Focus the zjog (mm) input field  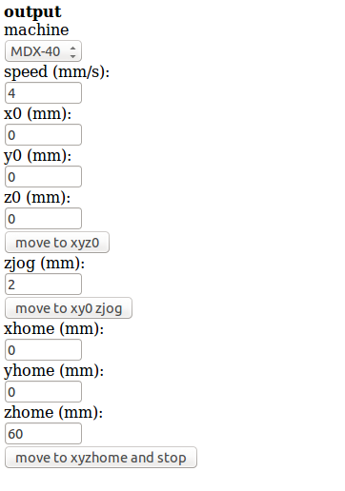(x=43, y=285)
